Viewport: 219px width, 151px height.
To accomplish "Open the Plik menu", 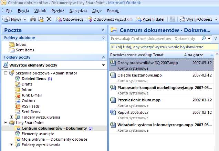I will click(9, 11).
